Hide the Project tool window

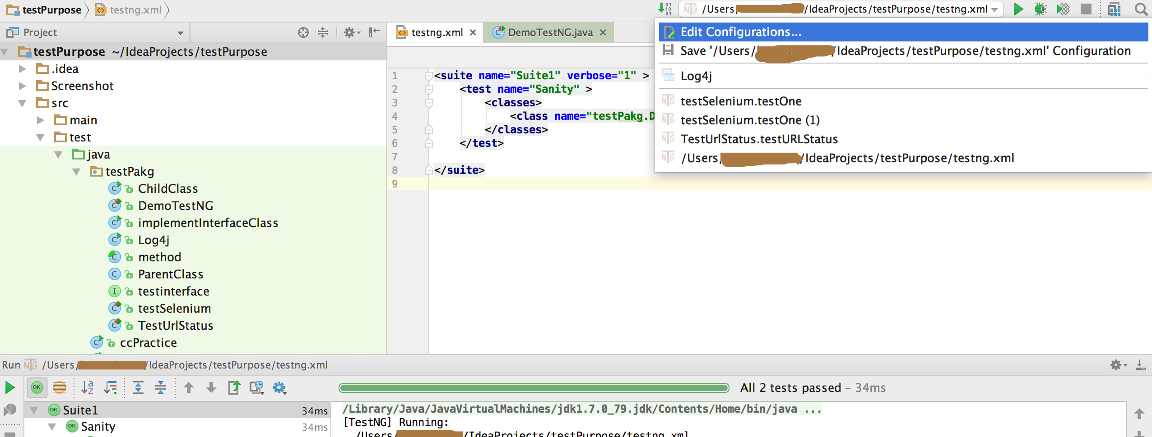[374, 32]
